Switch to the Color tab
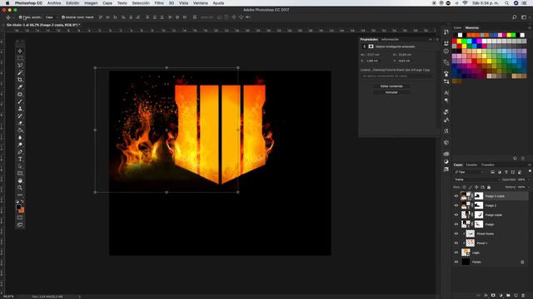Image resolution: width=533 pixels, height=299 pixels. pyautogui.click(x=457, y=27)
